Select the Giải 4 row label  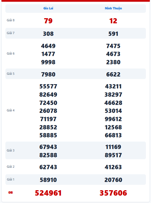pyautogui.click(x=11, y=110)
